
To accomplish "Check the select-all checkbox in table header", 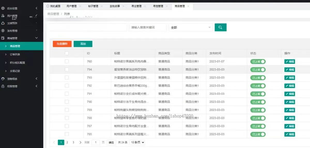I will (67, 53).
